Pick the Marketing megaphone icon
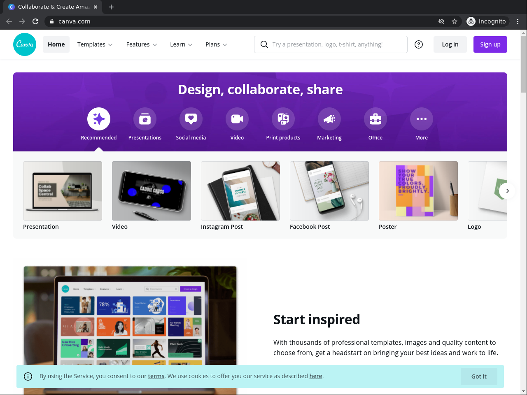This screenshot has width=527, height=395. 329,119
